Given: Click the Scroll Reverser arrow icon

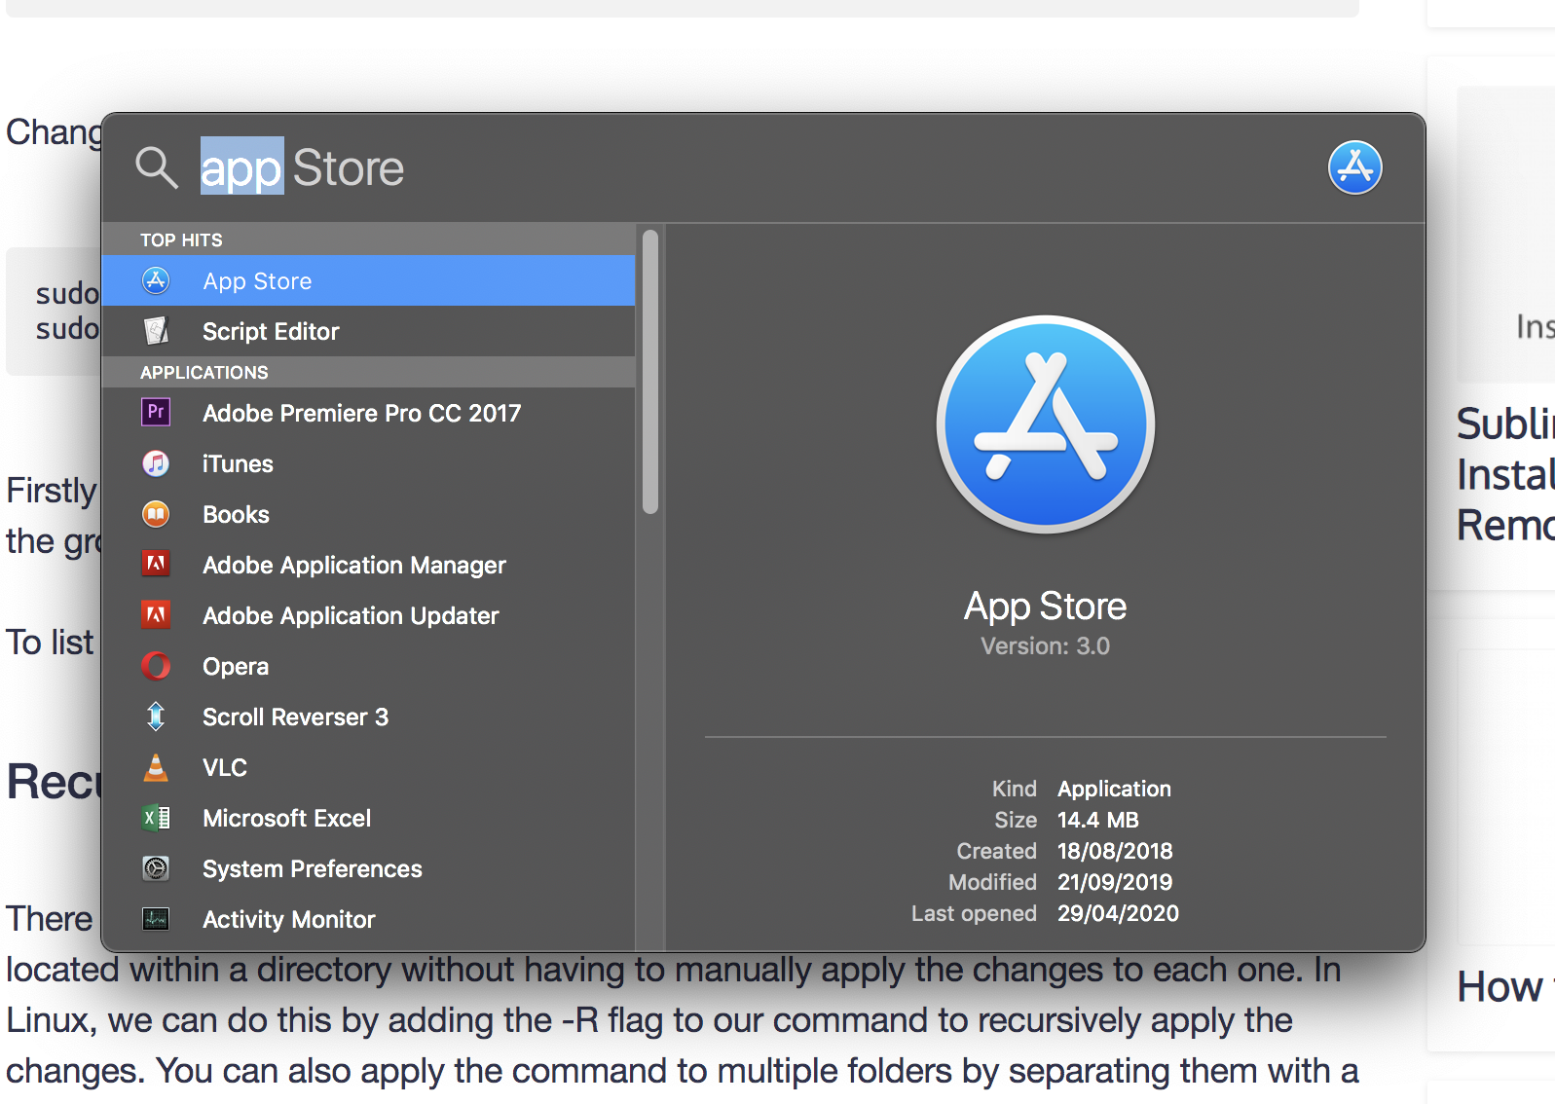Looking at the screenshot, I should (x=156, y=717).
